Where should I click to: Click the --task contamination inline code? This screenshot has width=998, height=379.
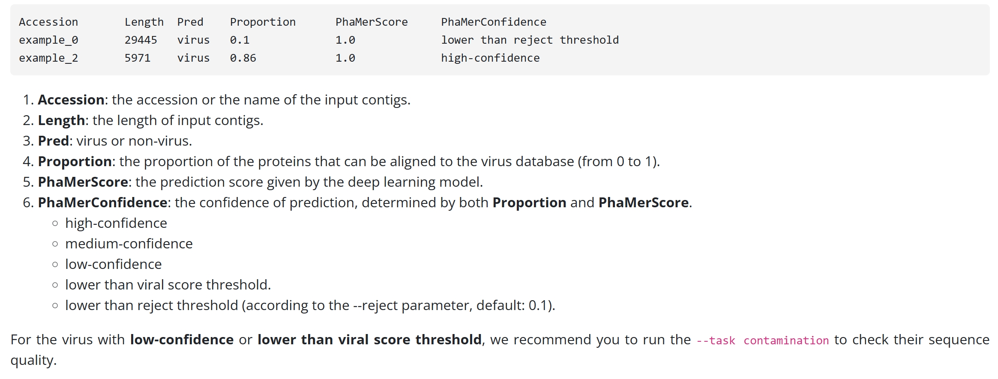[x=762, y=340]
